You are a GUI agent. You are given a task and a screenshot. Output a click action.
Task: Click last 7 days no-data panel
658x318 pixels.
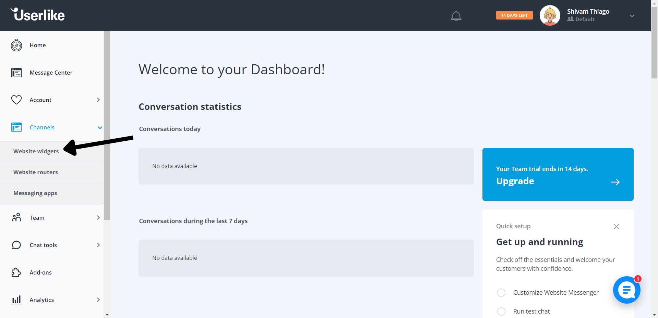pyautogui.click(x=306, y=258)
